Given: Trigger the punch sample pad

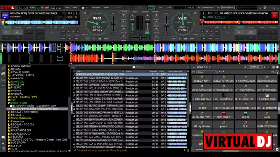Looking at the screenshot, I should tap(224, 124).
